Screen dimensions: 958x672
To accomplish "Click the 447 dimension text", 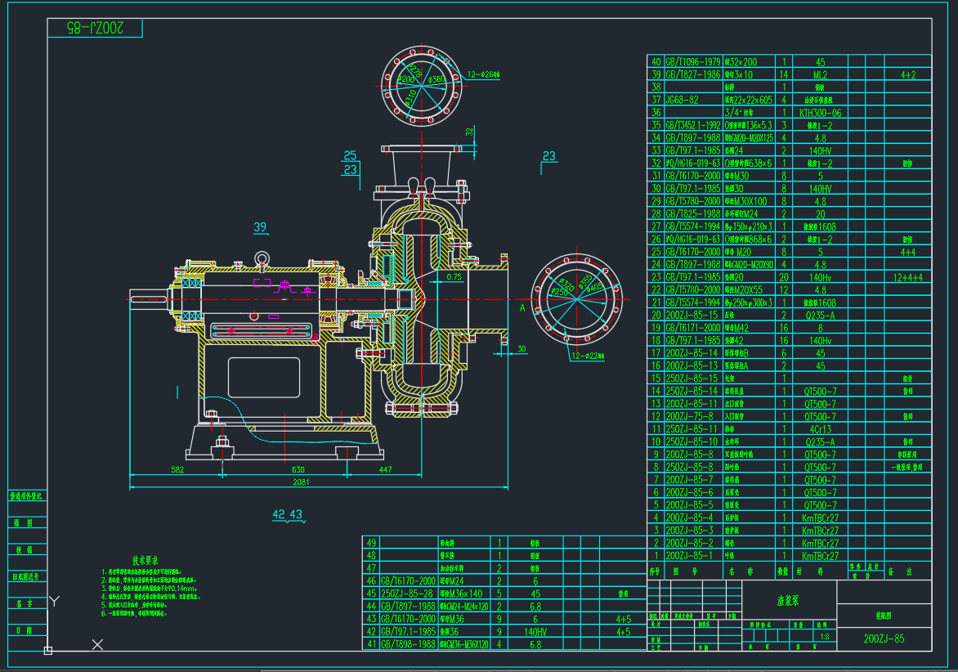I will [385, 469].
